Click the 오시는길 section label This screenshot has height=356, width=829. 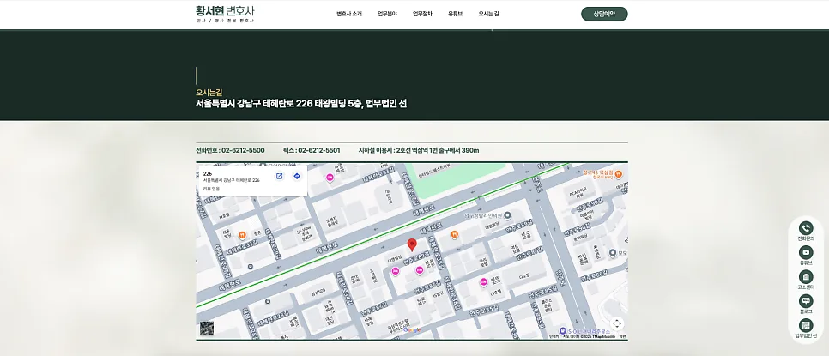point(209,93)
